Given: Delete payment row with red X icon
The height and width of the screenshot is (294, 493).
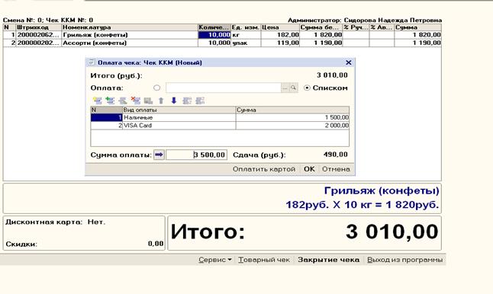Looking at the screenshot, I should pos(136,101).
